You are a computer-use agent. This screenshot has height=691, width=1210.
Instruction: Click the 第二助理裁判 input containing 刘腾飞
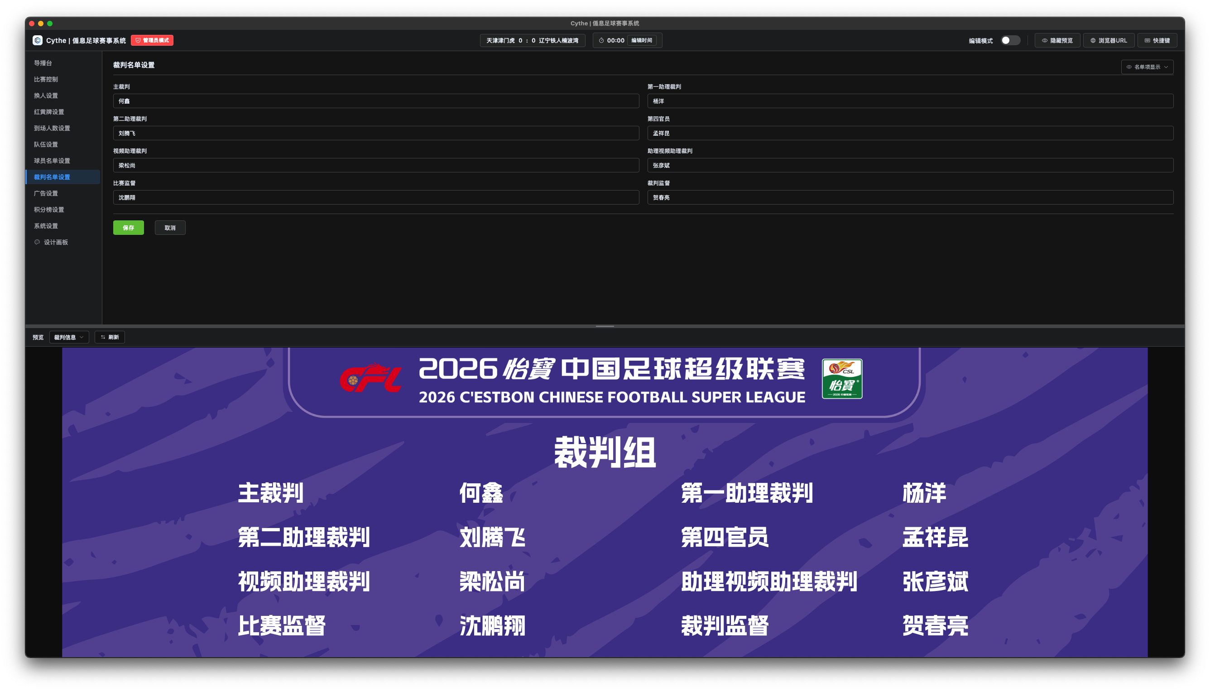point(375,133)
